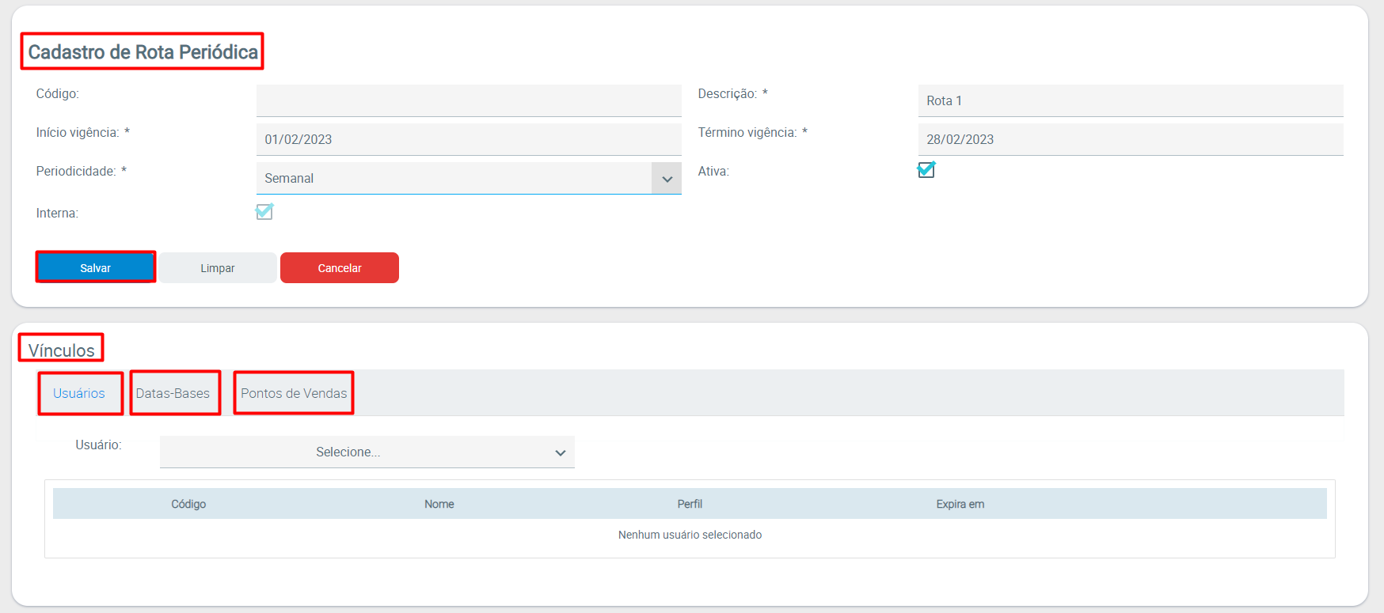Viewport: 1384px width, 613px height.
Task: Select the Término vigência date field
Action: point(1130,139)
